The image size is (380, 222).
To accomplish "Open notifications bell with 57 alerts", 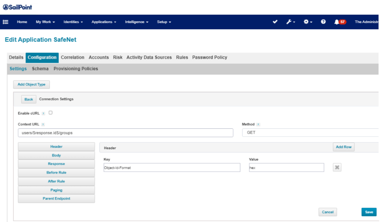I will coord(340,22).
